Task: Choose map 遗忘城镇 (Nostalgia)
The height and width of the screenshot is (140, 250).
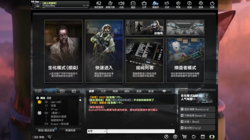Action: pyautogui.click(x=197, y=109)
